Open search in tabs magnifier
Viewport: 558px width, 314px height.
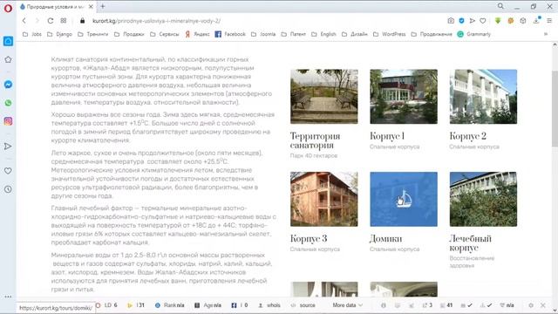500,6
